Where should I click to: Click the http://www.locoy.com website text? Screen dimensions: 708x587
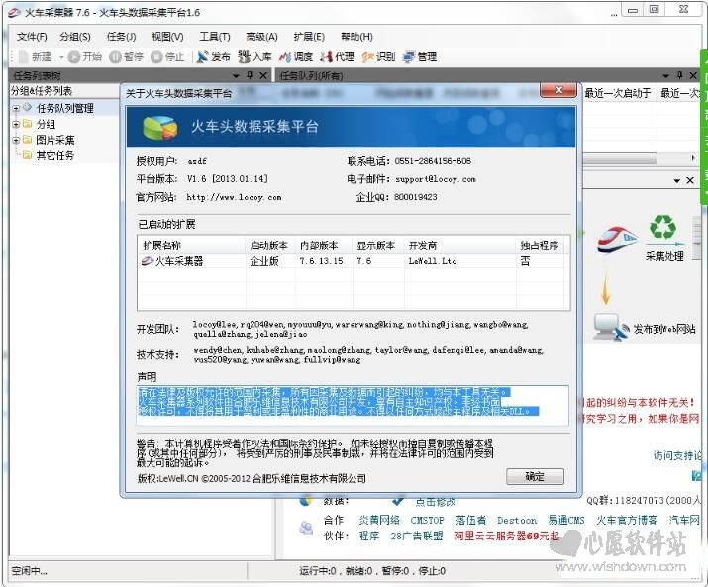(234, 197)
